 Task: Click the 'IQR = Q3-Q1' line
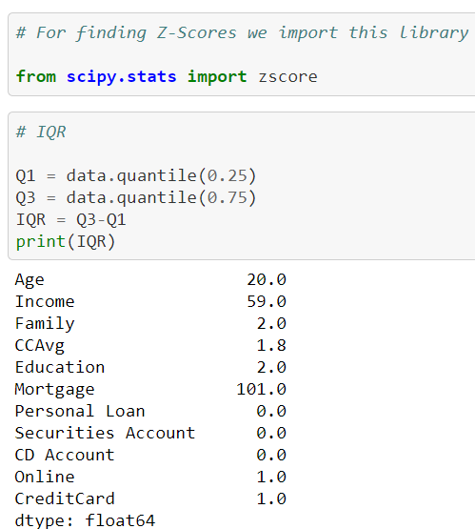tap(70, 219)
